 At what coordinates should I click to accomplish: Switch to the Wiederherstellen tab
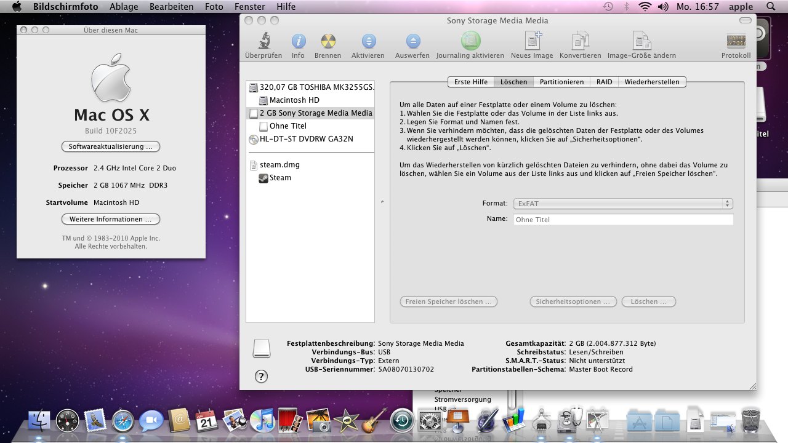(652, 82)
